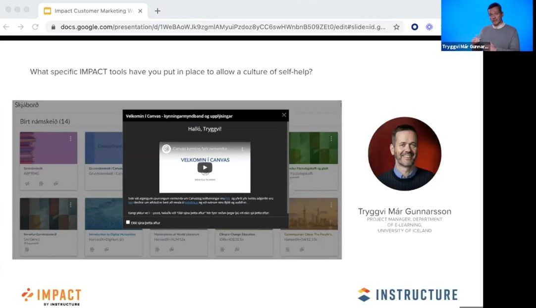Focus the docs.google.com address bar
The image size is (536, 308).
223,27
